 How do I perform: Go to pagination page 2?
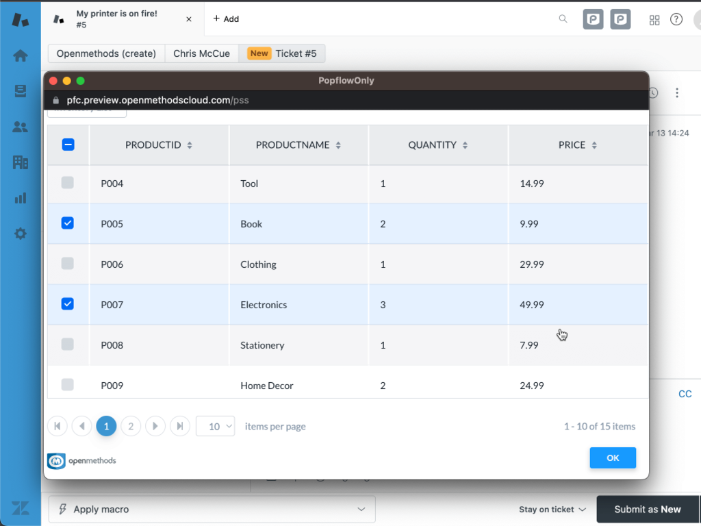(x=131, y=426)
